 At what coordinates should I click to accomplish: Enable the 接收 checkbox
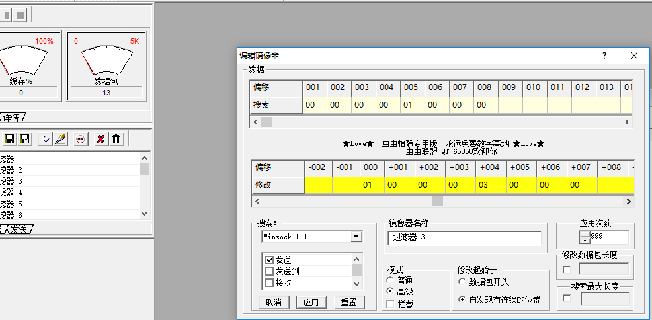[269, 282]
